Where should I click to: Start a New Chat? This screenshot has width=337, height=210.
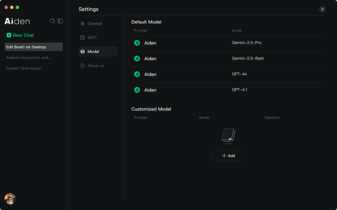click(x=20, y=35)
